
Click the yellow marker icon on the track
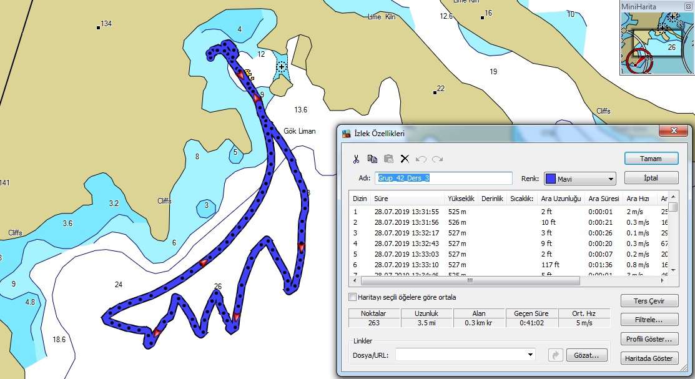pyautogui.click(x=249, y=74)
